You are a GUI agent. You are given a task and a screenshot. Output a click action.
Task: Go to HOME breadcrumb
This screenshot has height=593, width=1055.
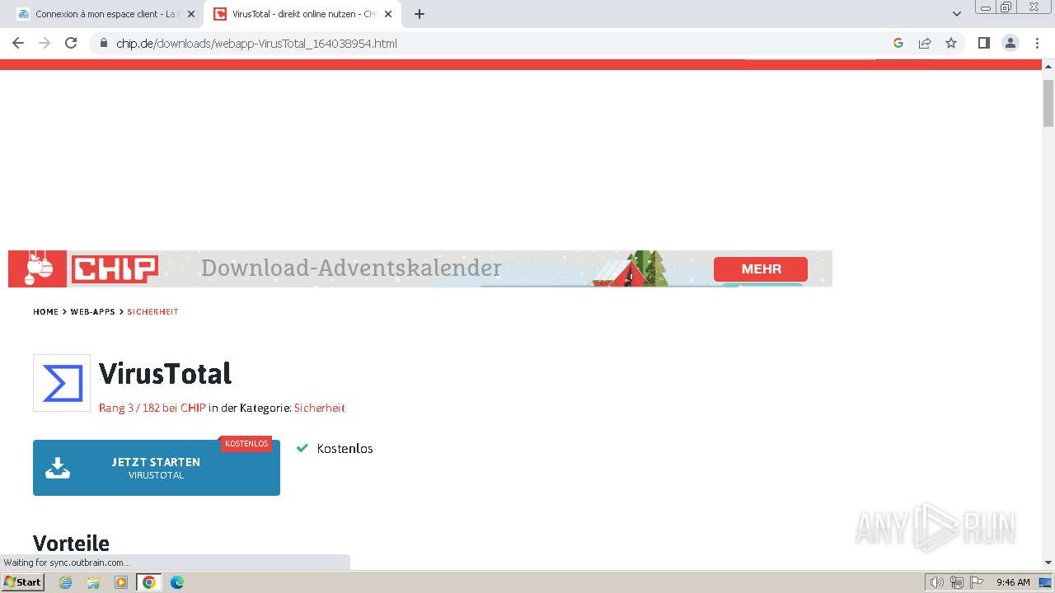coord(46,312)
